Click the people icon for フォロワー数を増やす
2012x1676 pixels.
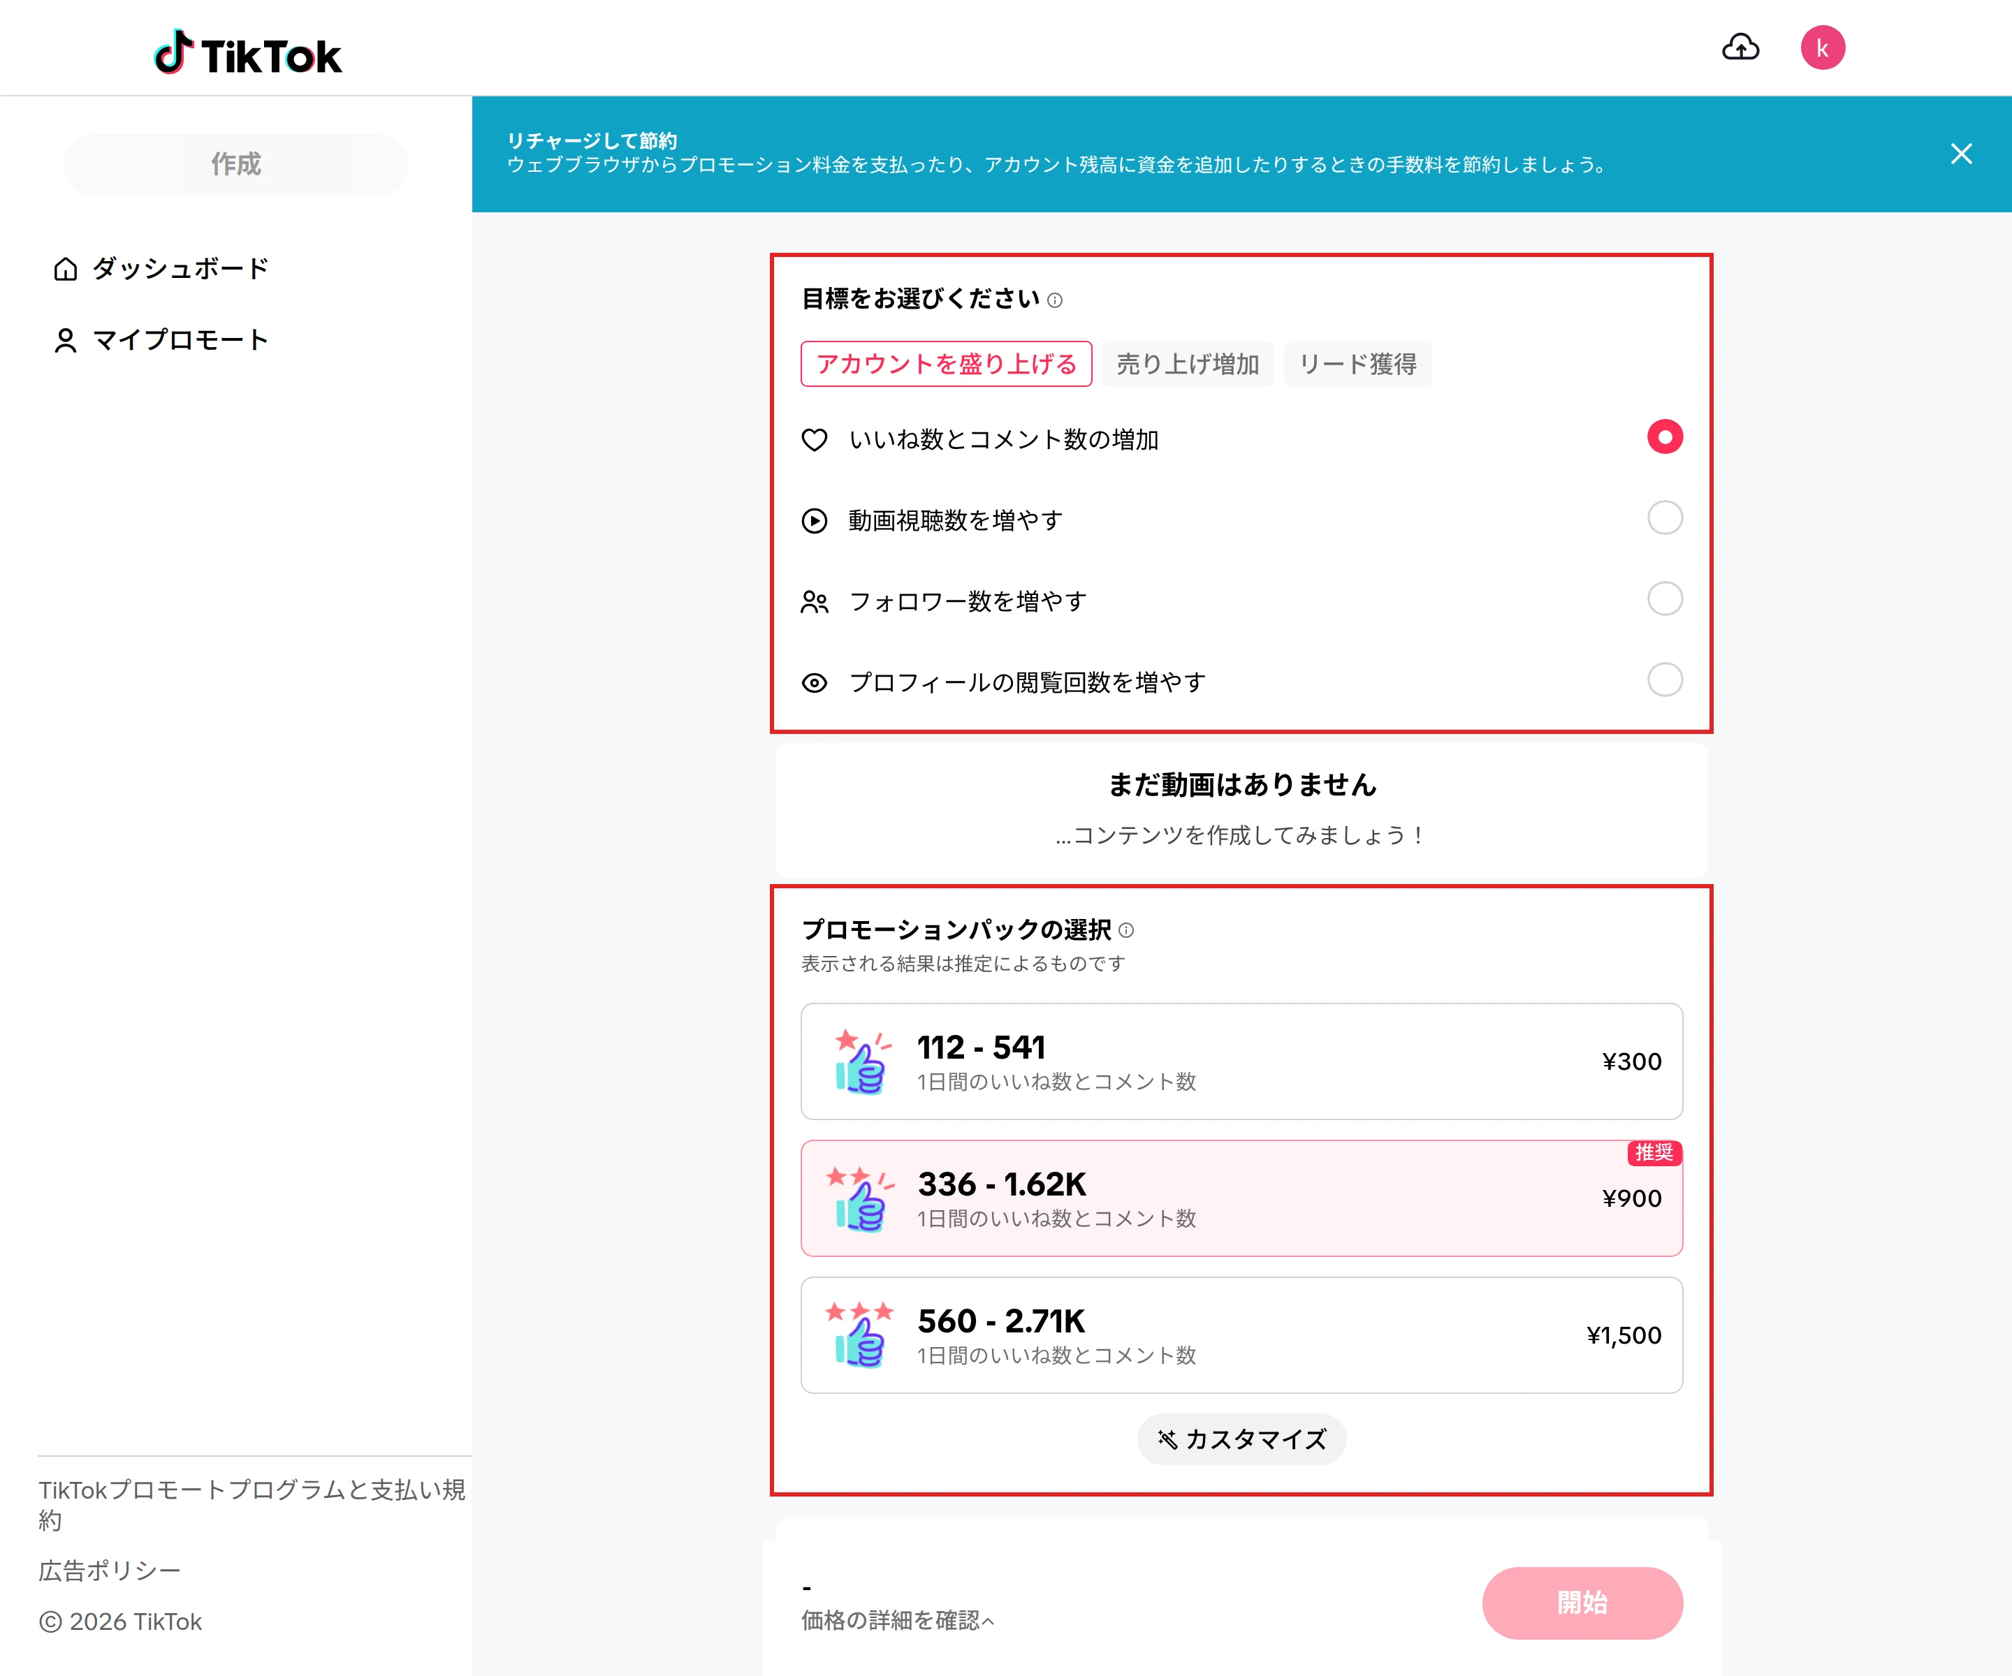point(815,601)
